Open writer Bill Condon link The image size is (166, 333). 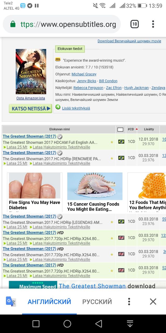(x=108, y=81)
